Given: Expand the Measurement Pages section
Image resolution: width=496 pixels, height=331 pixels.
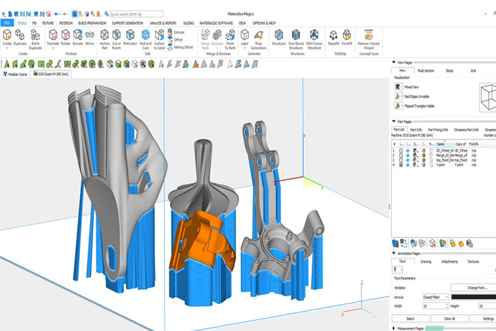Looking at the screenshot, I should point(394,328).
